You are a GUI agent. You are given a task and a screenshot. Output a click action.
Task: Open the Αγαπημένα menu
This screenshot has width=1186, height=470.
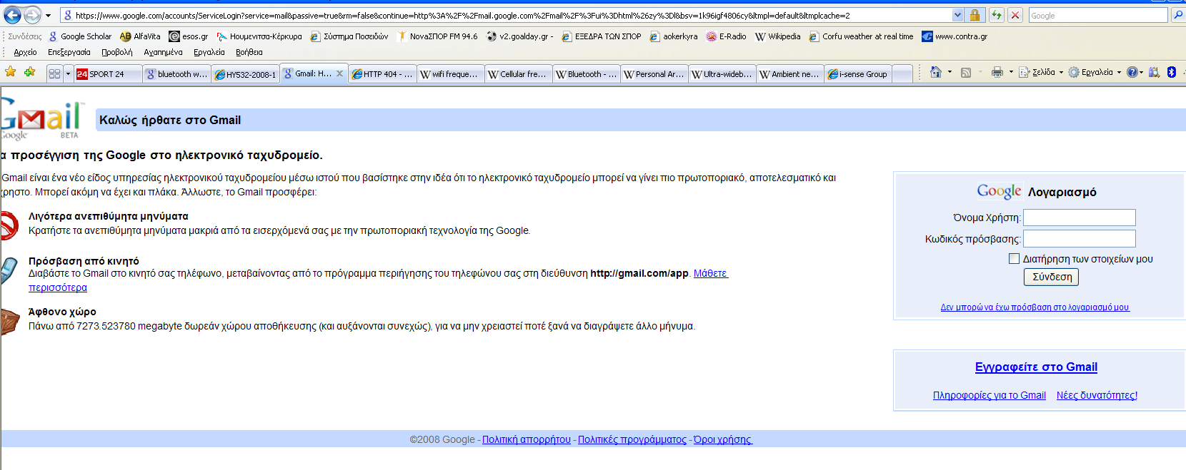click(x=163, y=52)
